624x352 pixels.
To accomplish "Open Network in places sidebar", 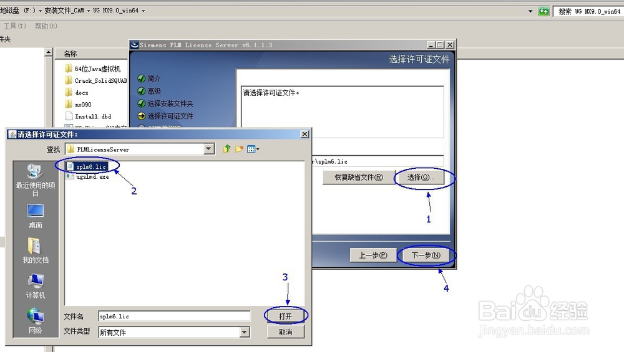I will tap(36, 321).
